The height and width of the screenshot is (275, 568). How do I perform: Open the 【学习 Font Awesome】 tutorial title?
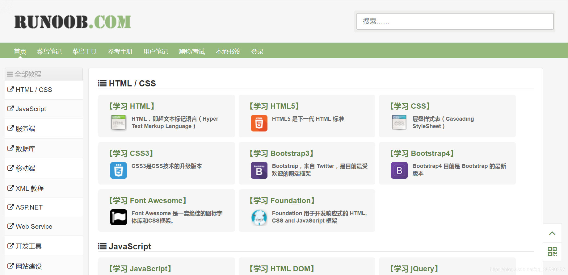click(148, 201)
